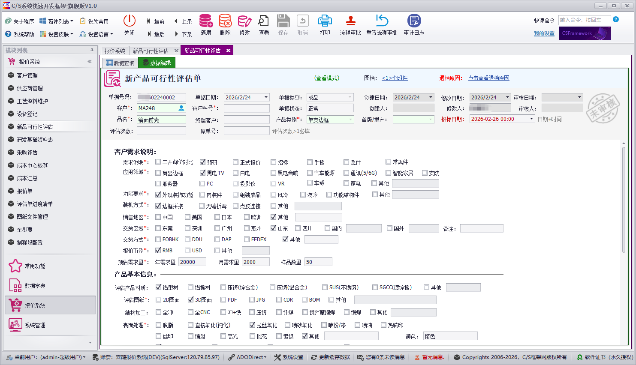Viewport: 636px width, 365px height.
Task: Click the 查看 (view) toolbar icon
Action: coord(263,21)
